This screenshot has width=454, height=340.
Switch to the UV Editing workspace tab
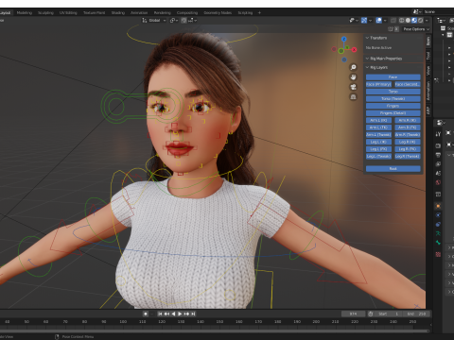click(68, 13)
